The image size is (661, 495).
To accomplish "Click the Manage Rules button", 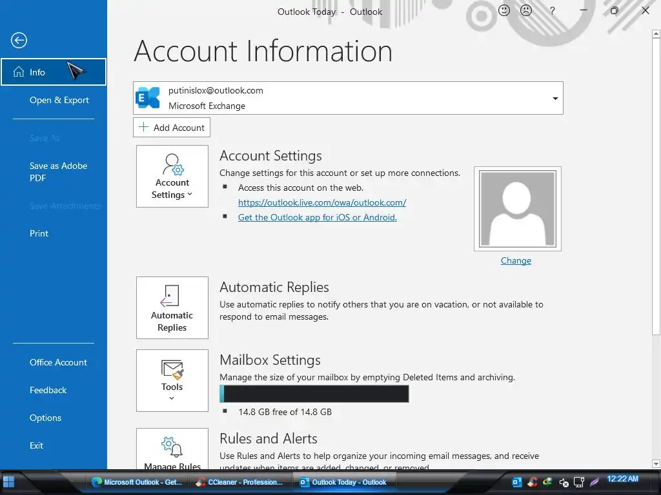I will click(x=172, y=449).
